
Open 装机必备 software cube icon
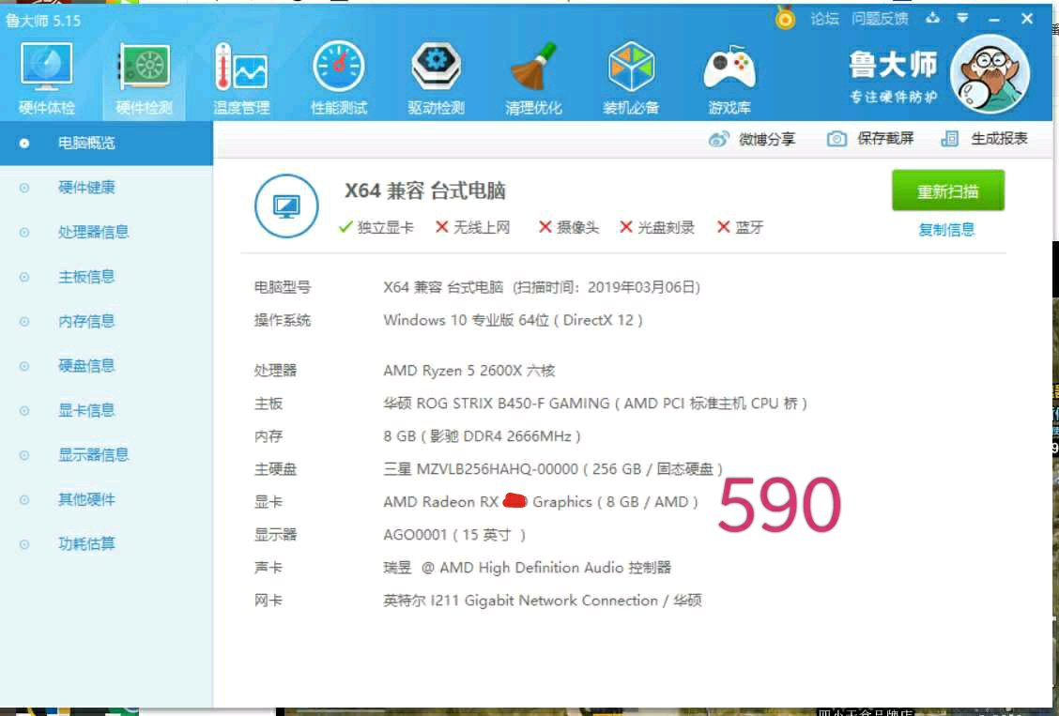click(631, 78)
